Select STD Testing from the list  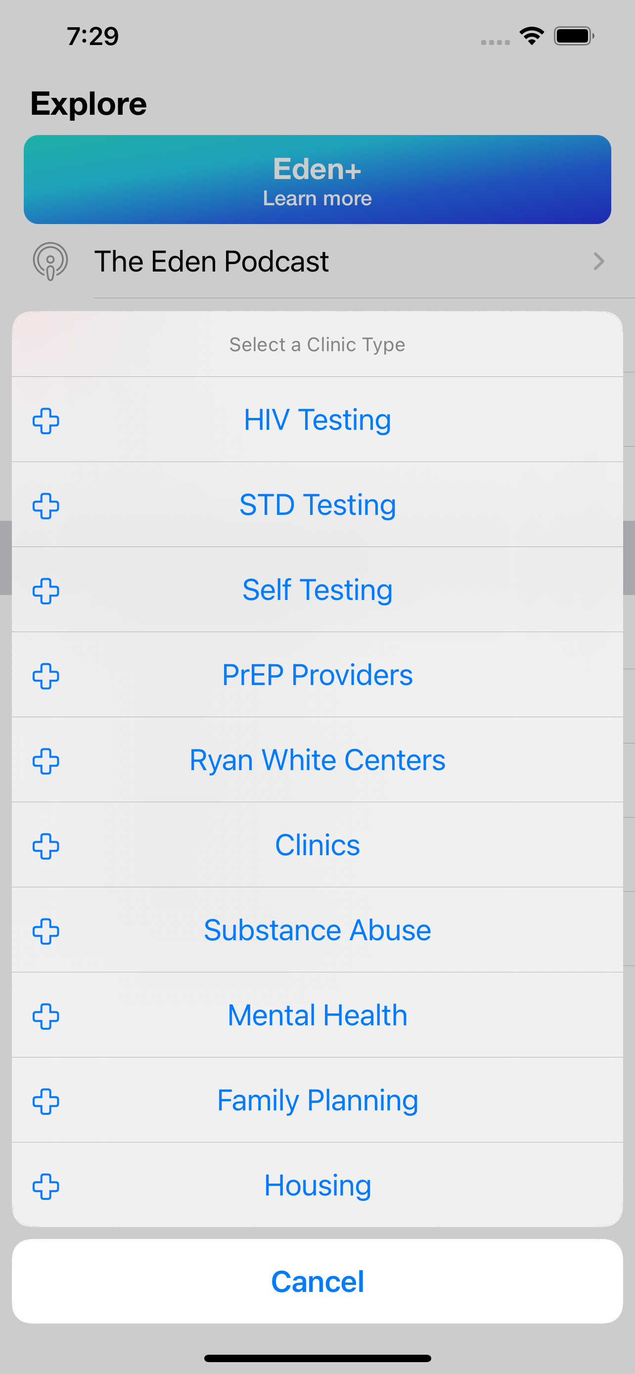[x=317, y=504]
